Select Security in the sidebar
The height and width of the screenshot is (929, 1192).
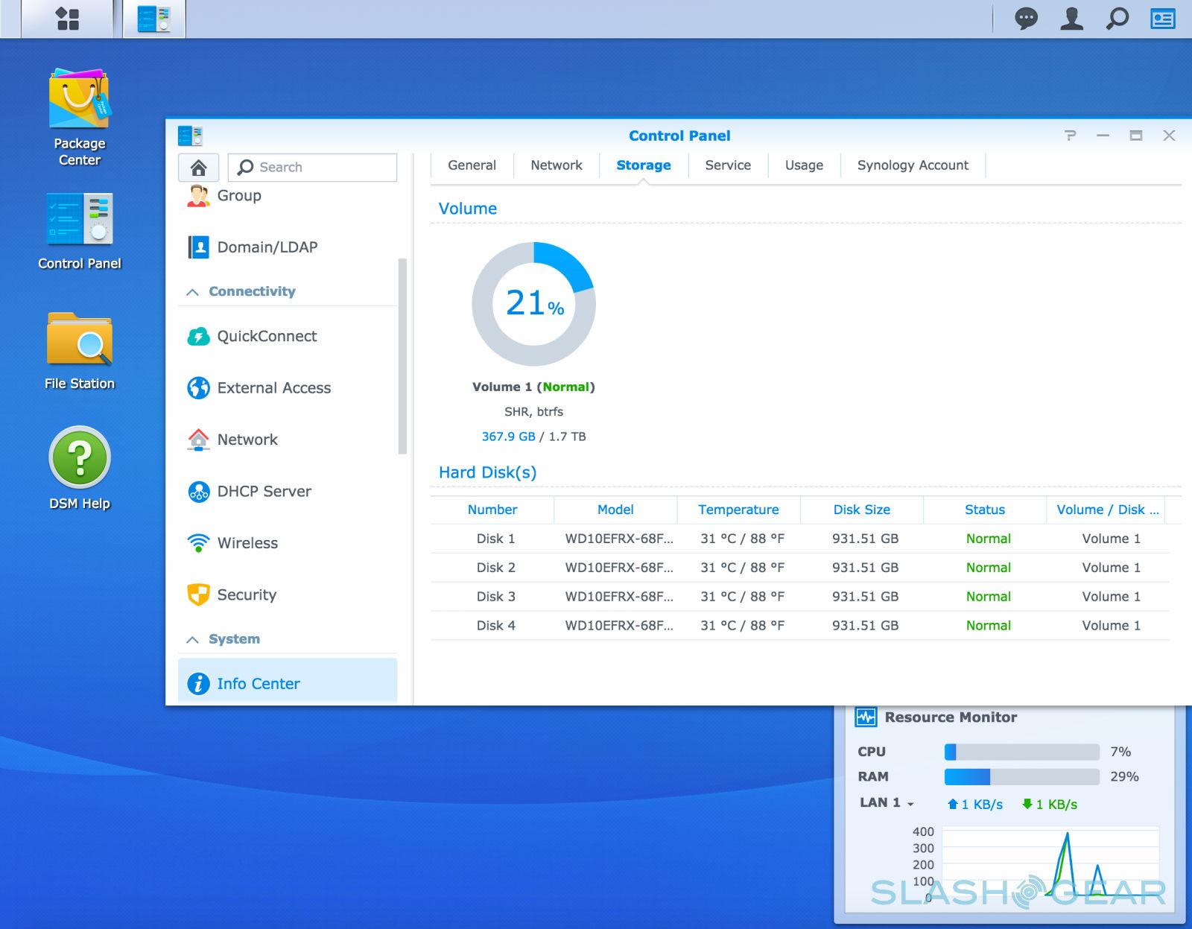246,595
